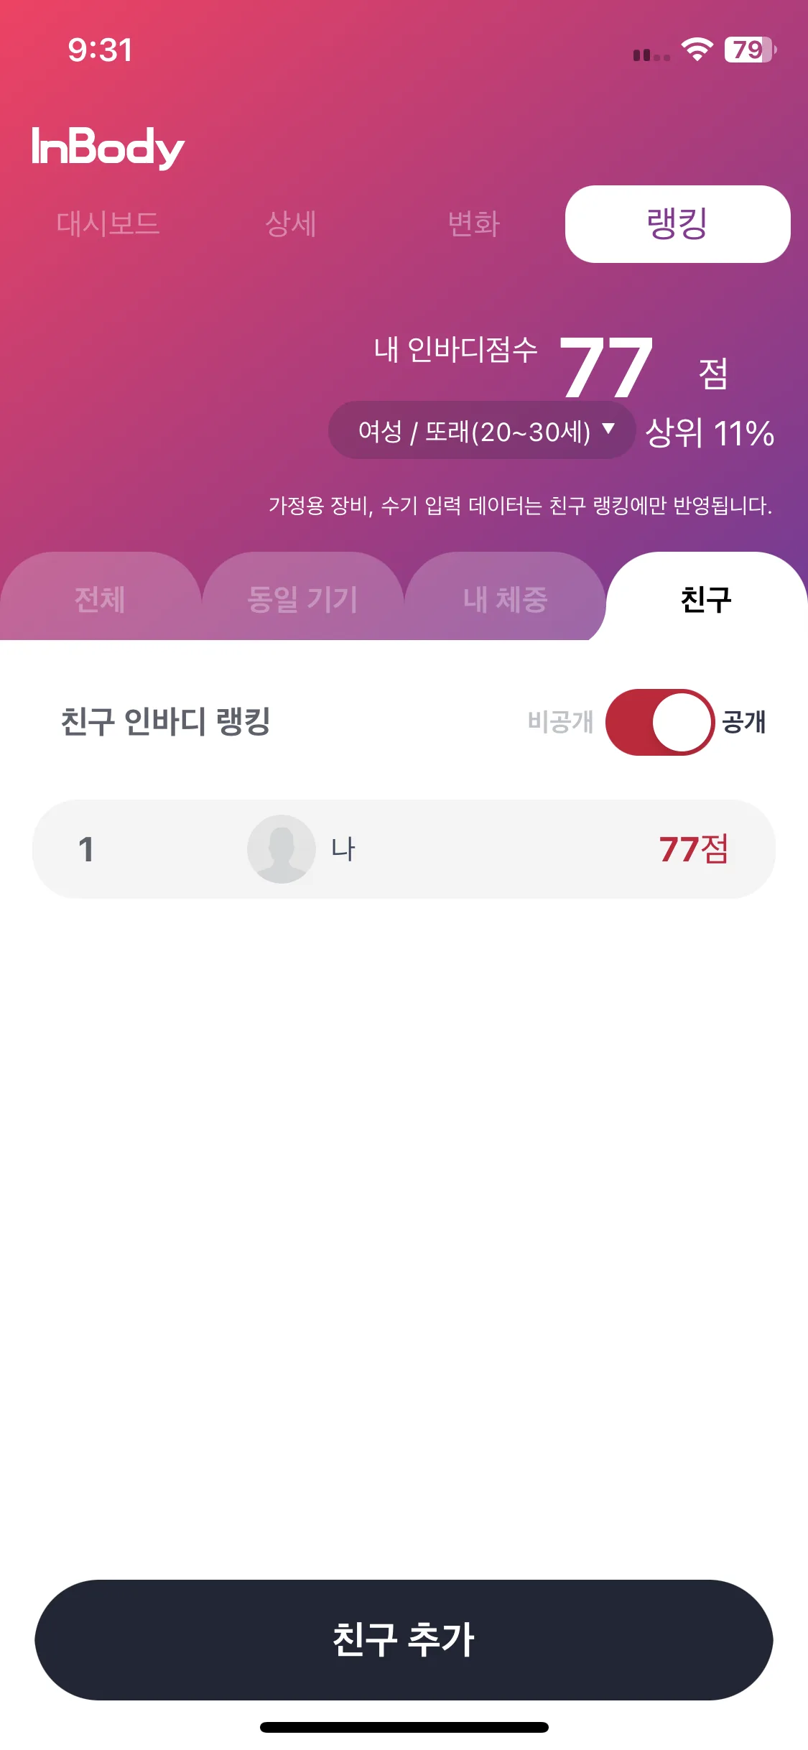
Task: Open the 내 체중 ranking sub-tab
Action: (505, 598)
